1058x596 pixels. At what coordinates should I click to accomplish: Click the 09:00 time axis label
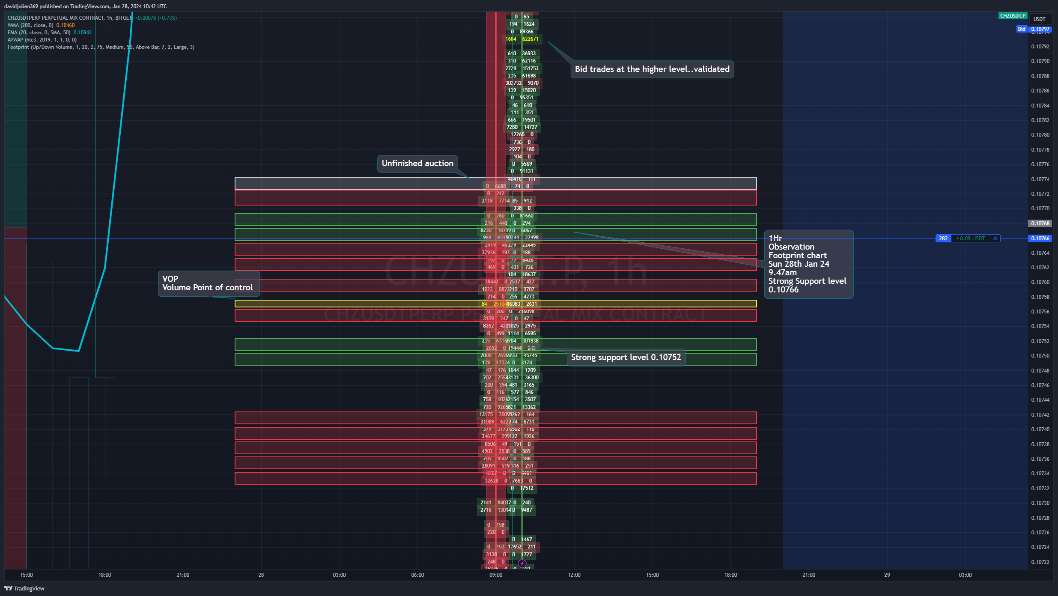[496, 575]
